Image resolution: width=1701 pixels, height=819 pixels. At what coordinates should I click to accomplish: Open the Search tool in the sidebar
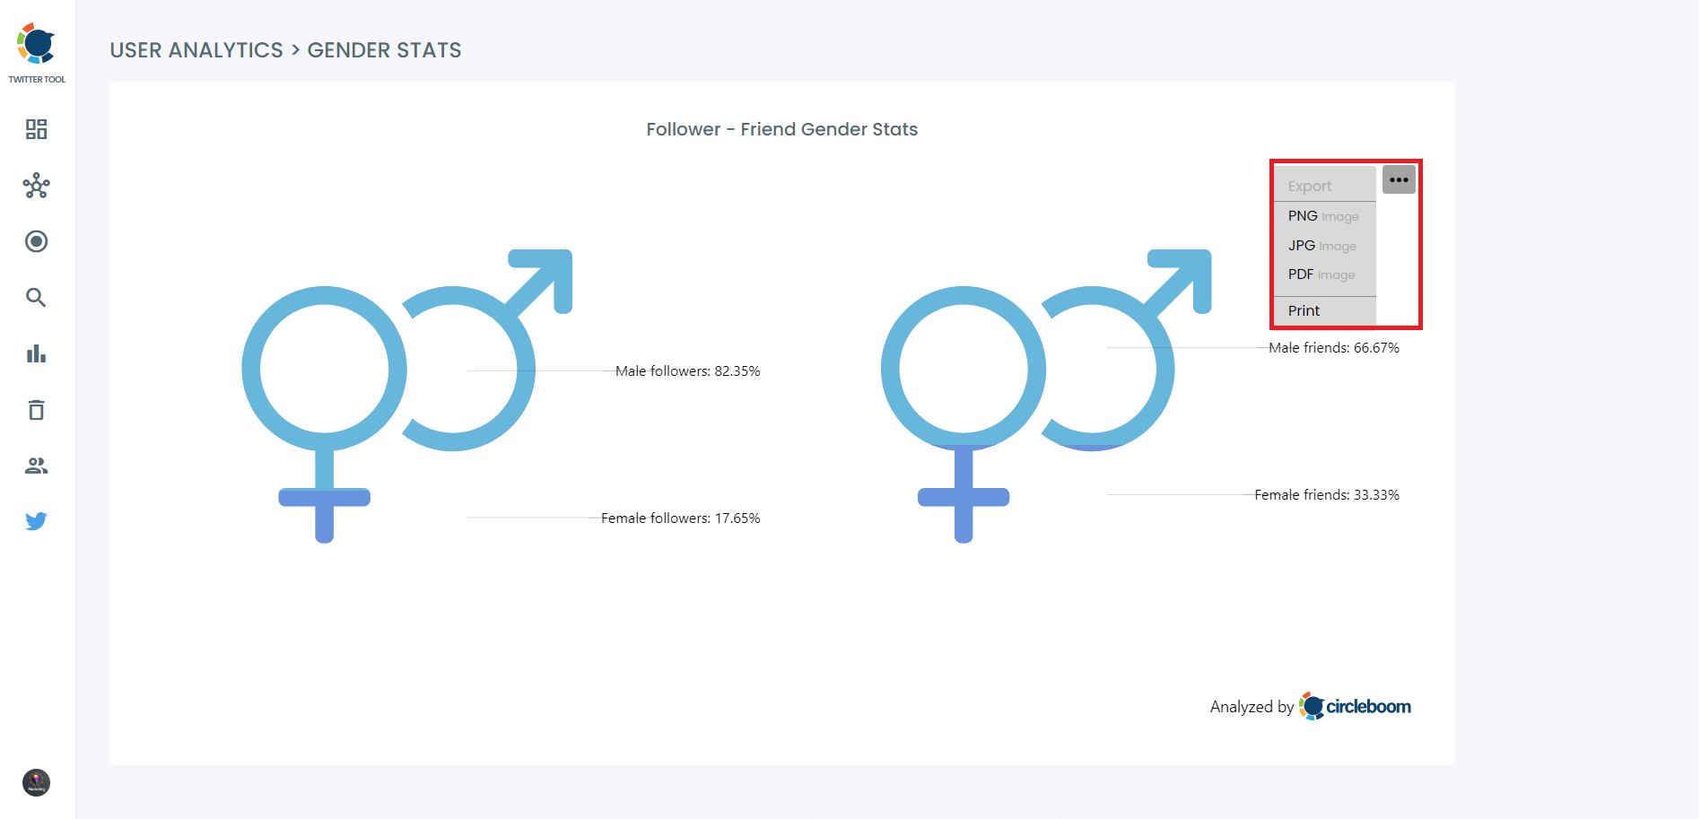[36, 297]
